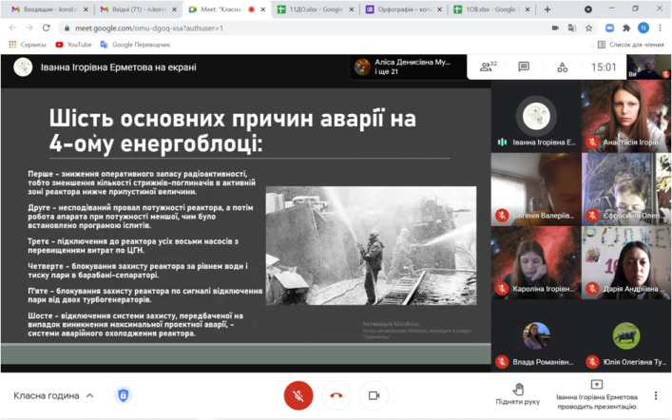Turn on the camera in the Meet controls
Image resolution: width=672 pixels, height=420 pixels.
click(374, 395)
